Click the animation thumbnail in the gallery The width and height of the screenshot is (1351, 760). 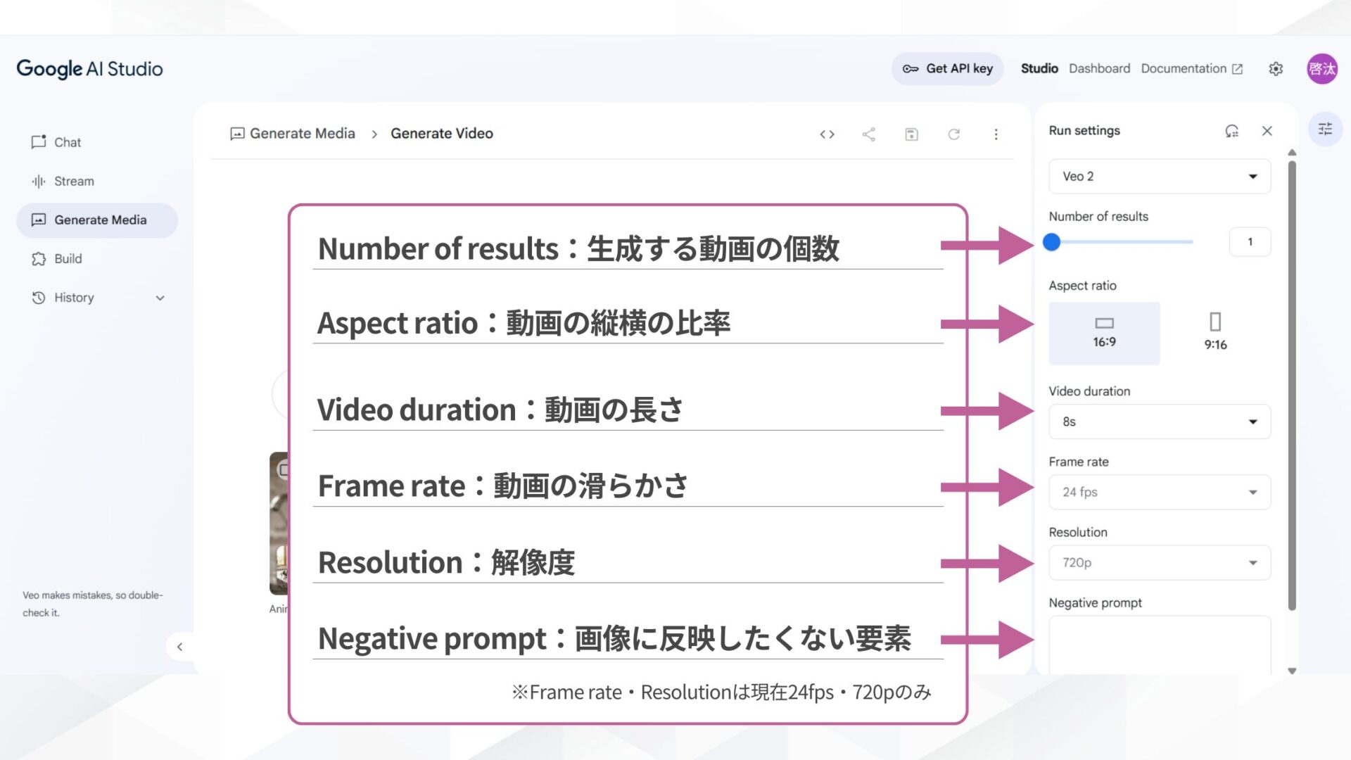[x=279, y=524]
